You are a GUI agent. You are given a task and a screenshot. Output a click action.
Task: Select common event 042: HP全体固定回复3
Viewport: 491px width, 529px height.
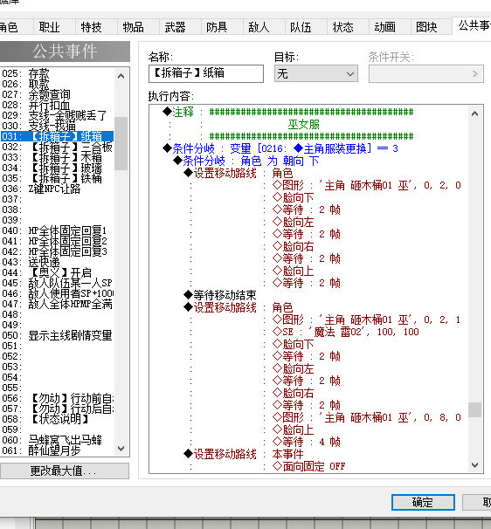tap(57, 251)
